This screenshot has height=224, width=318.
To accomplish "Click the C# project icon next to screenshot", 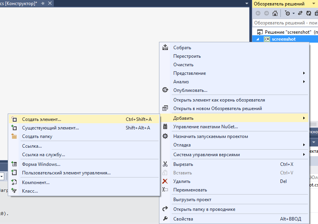I will [x=267, y=39].
